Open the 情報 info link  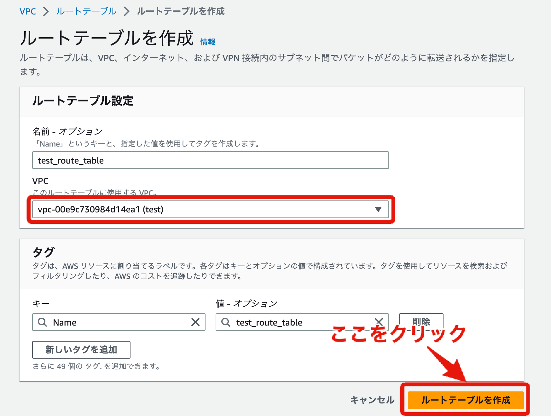pos(208,42)
